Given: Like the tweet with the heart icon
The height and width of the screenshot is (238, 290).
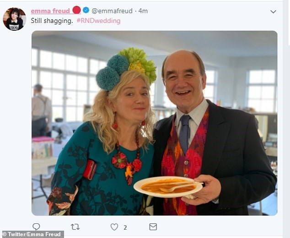Looking at the screenshot, I should point(114,227).
